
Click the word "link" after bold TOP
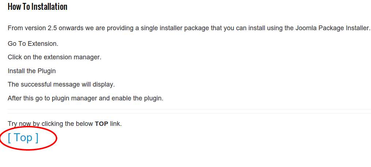tap(115, 124)
